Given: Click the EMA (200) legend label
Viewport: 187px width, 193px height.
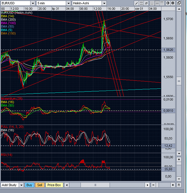Looking at the screenshot, I should coord(8,19).
